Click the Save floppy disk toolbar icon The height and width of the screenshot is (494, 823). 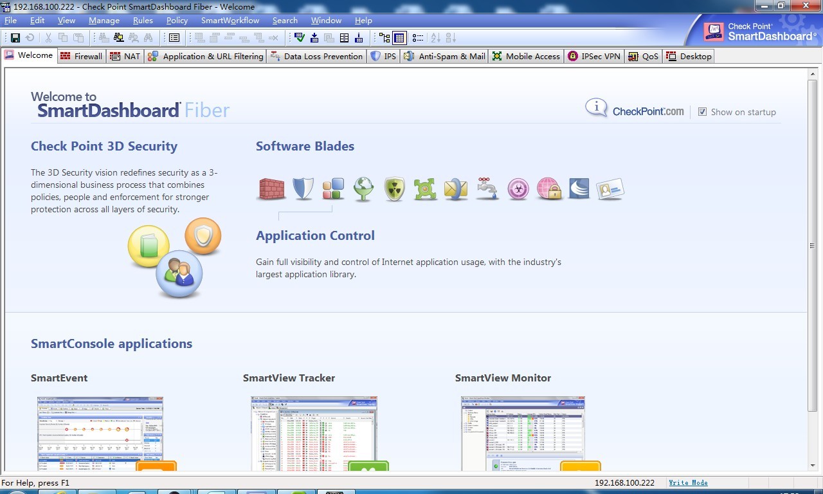tap(15, 38)
